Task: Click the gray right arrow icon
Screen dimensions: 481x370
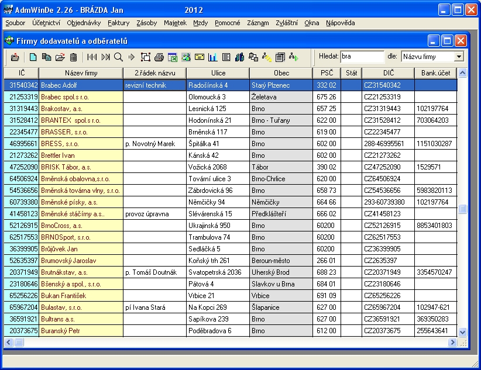Action: click(x=131, y=57)
